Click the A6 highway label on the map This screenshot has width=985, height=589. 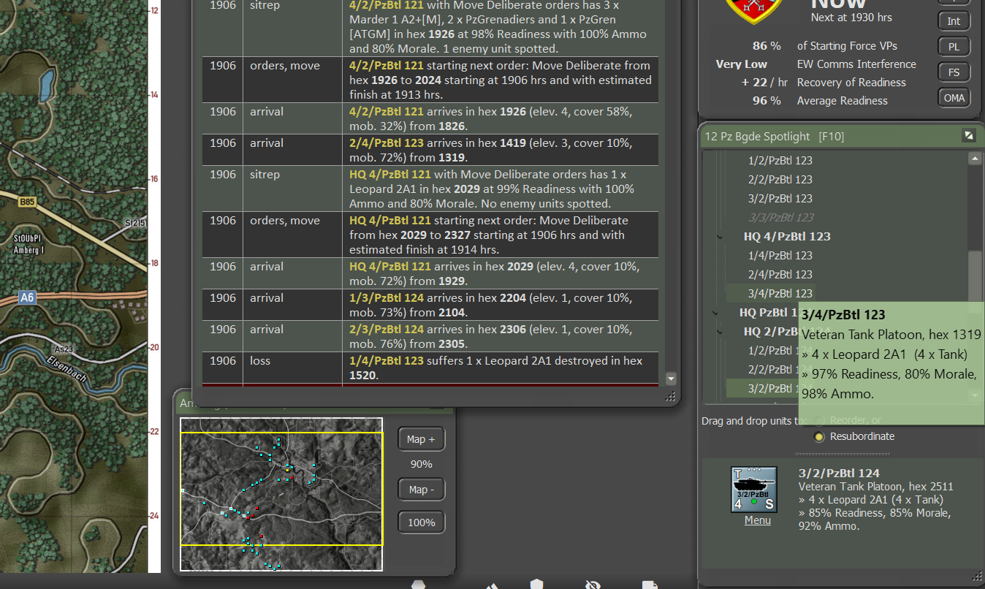pyautogui.click(x=27, y=297)
